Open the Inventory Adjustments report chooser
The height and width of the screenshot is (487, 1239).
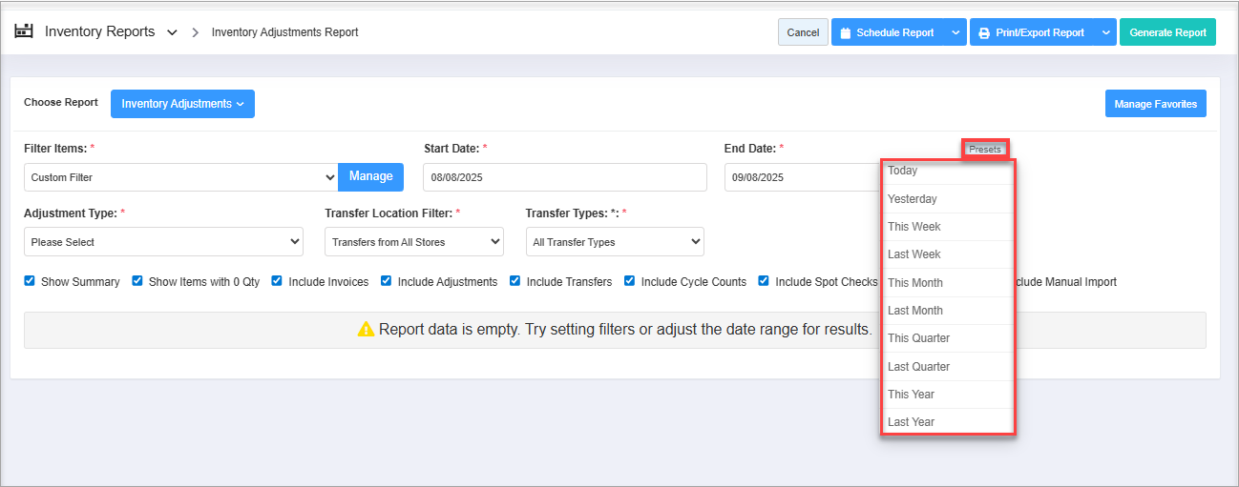point(182,104)
